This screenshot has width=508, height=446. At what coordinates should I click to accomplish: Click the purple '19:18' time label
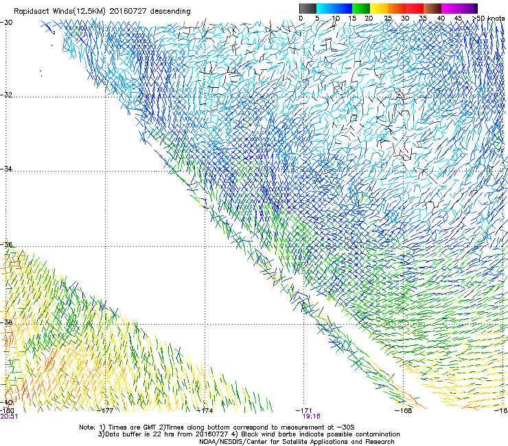point(312,416)
